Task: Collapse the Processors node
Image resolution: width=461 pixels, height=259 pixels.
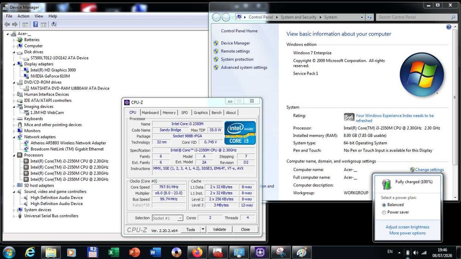Action: (14, 155)
